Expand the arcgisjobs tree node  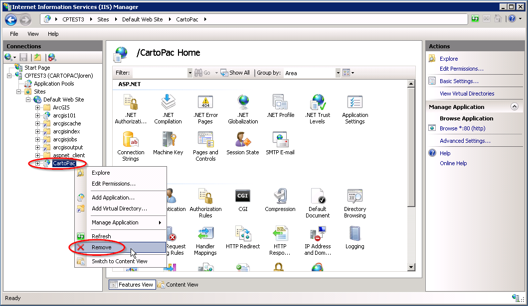click(x=38, y=139)
